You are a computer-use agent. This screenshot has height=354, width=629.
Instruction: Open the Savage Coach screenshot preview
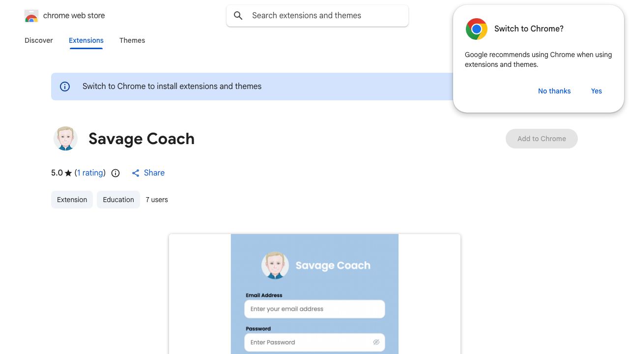[314, 294]
